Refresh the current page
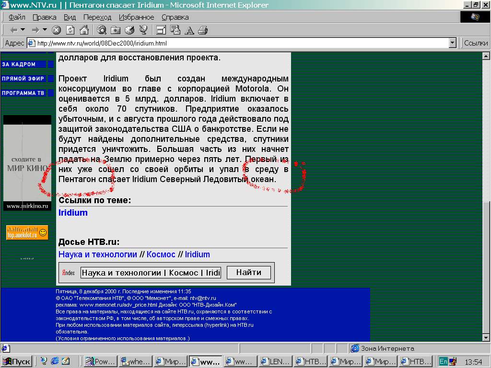 70,30
